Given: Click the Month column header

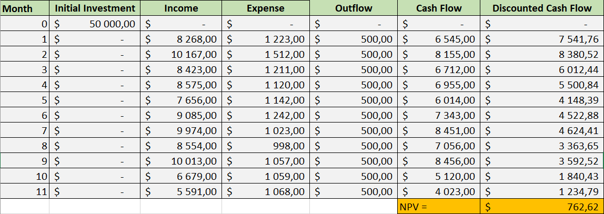Looking at the screenshot, I should coord(25,8).
